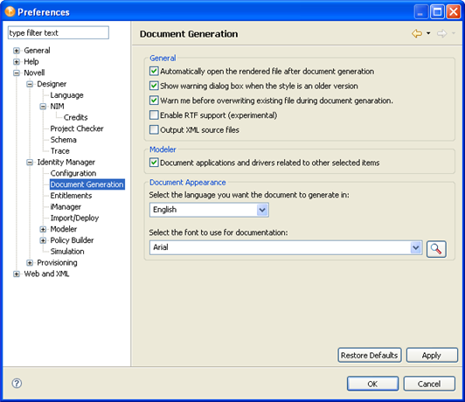The image size is (465, 402).
Task: Expand the Modeler tree node
Action: tap(43, 229)
